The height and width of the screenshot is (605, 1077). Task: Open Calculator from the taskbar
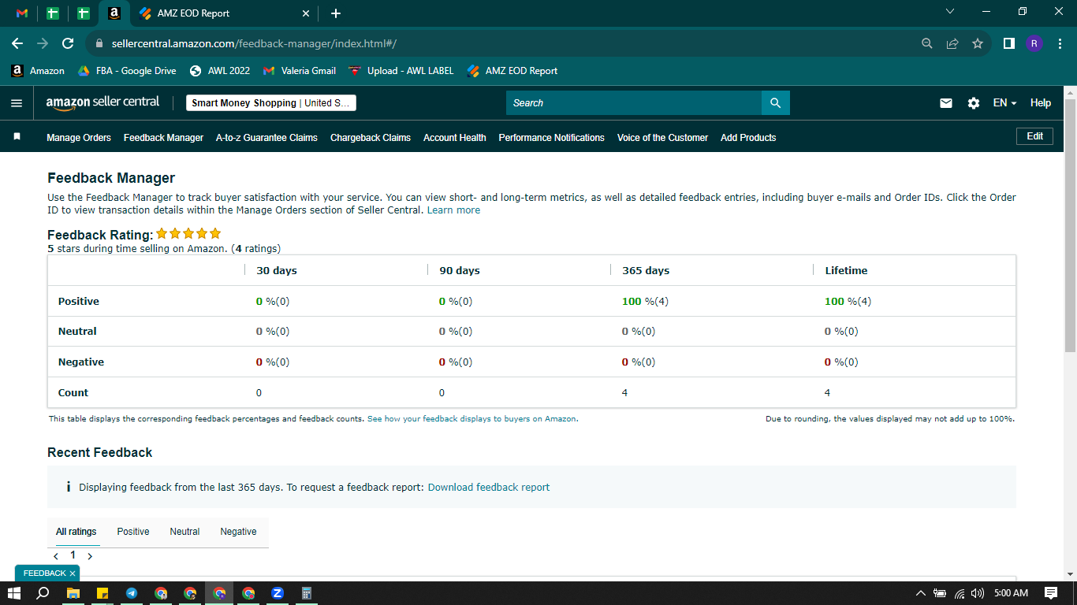307,593
